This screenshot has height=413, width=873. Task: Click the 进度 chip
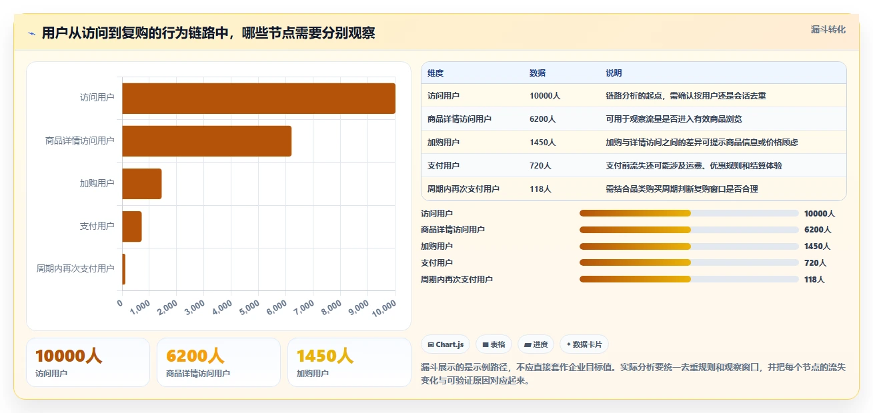coord(536,344)
